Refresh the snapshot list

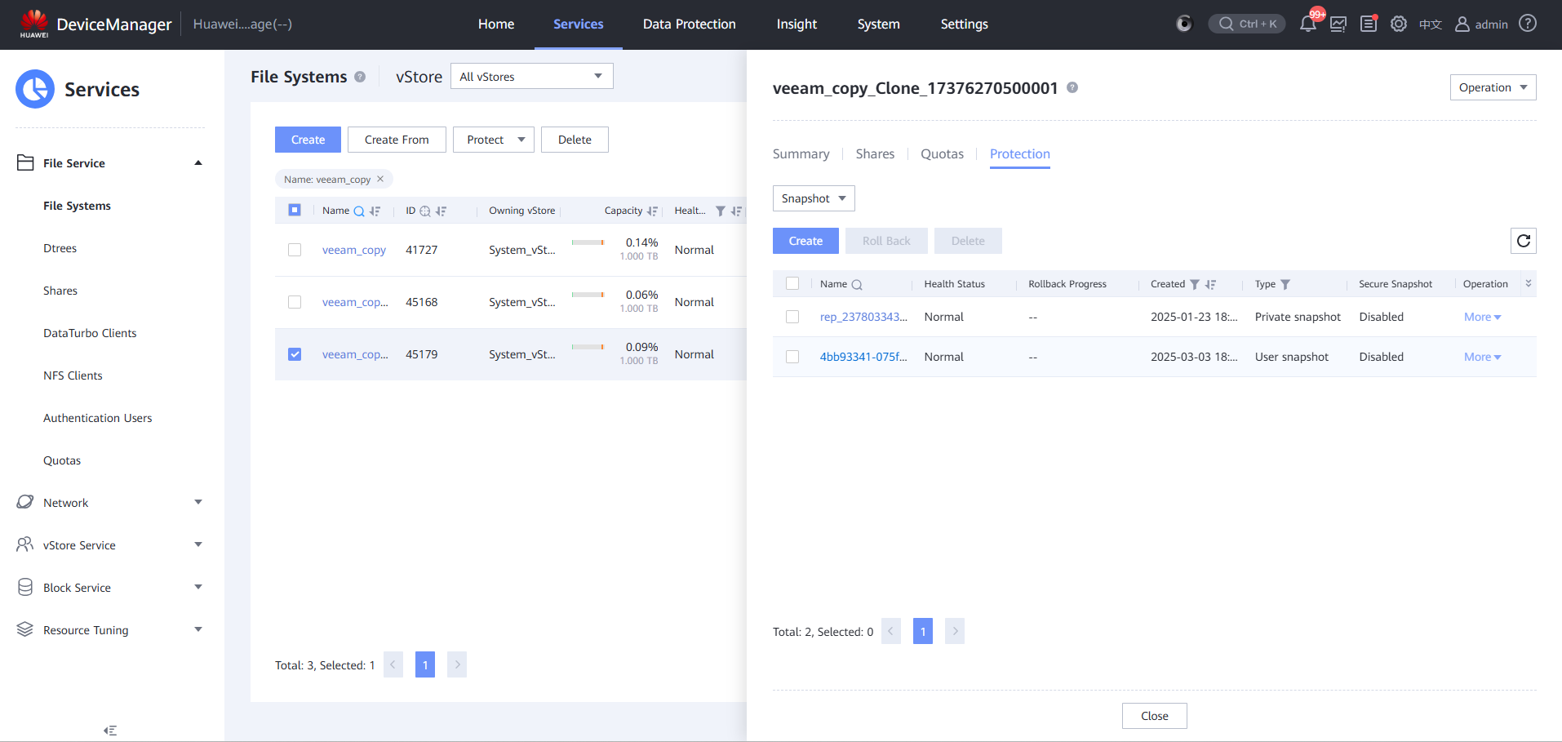click(1523, 241)
